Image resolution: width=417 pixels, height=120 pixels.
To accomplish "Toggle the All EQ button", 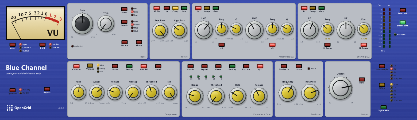I will pos(157,8).
